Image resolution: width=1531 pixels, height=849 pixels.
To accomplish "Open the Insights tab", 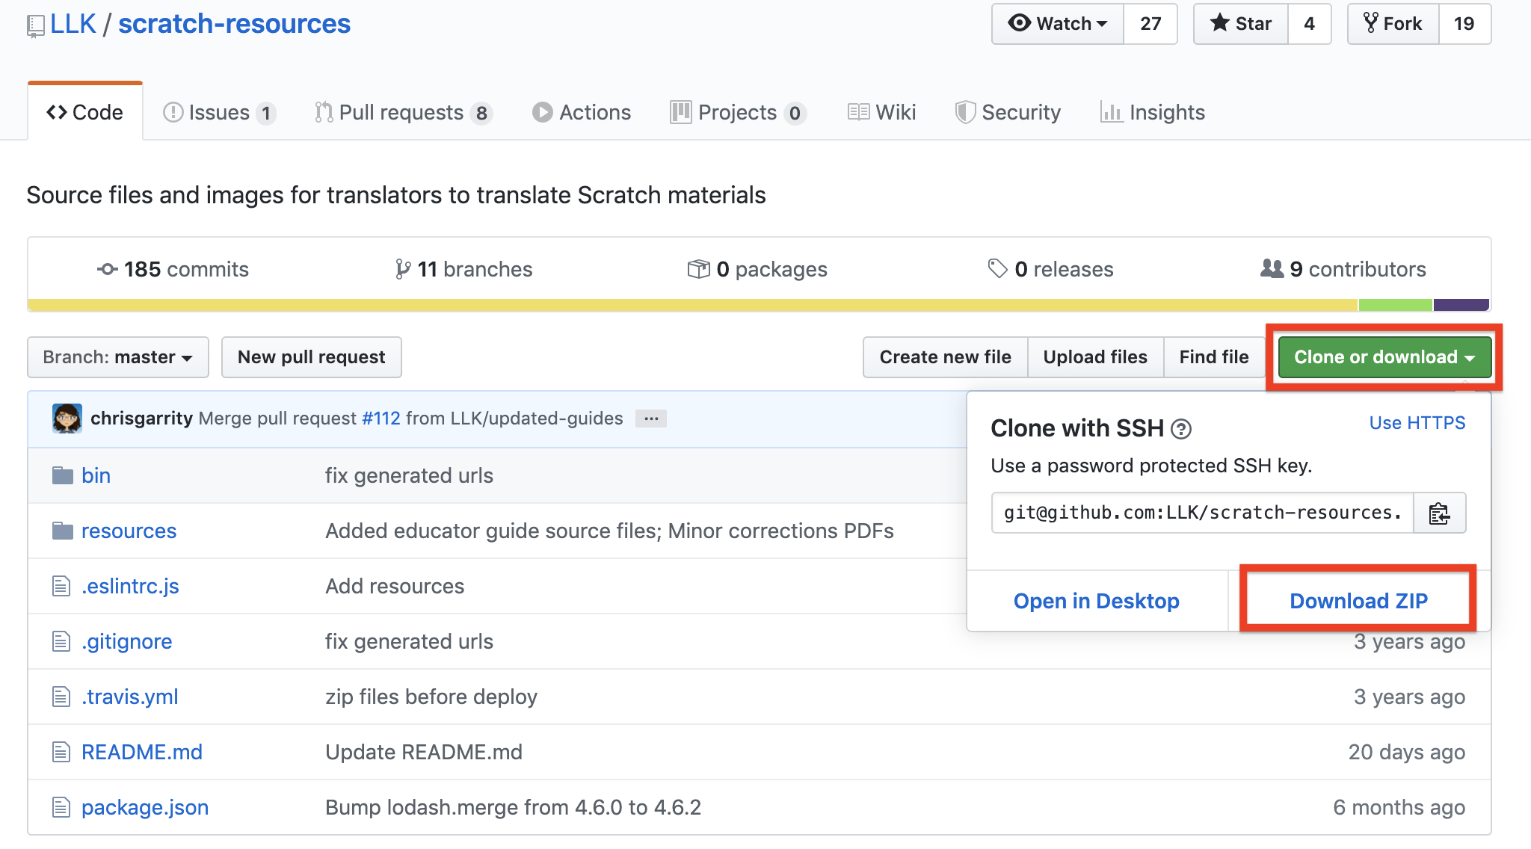I will (x=1153, y=112).
